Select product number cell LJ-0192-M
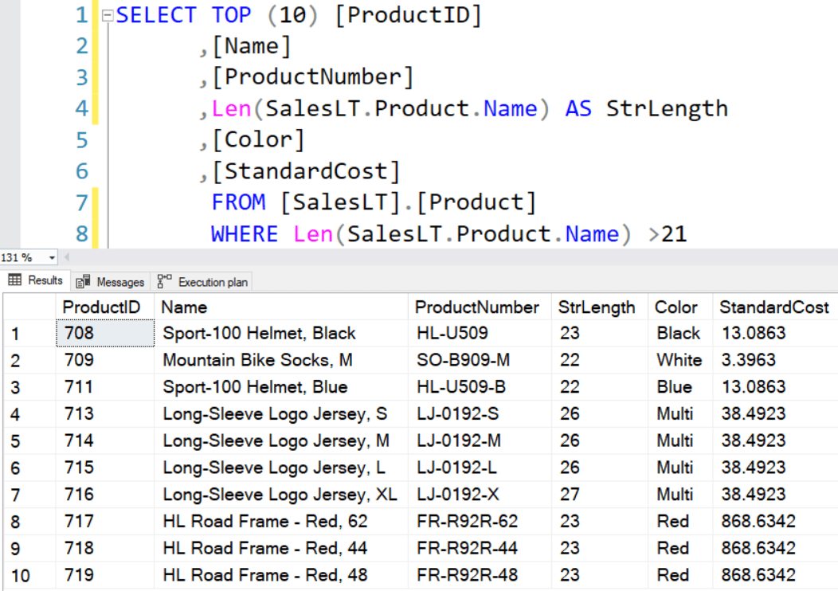838x591 pixels. 480,440
